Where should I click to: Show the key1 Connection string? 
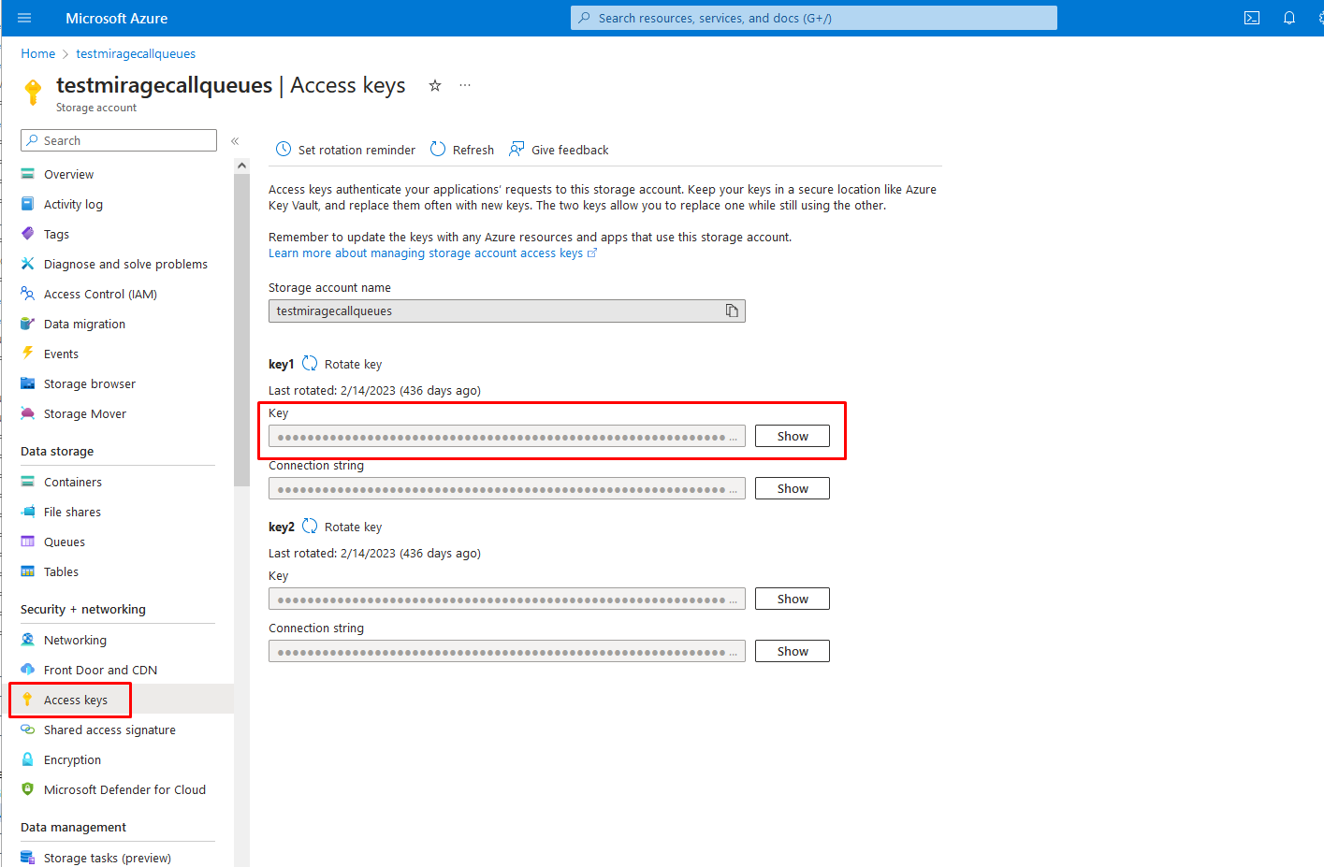793,488
